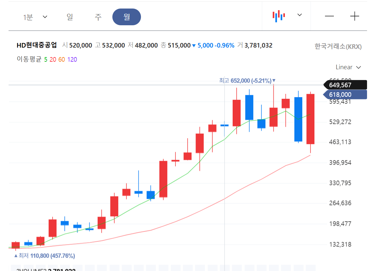Click the 264,636 price axis label

tap(340, 203)
